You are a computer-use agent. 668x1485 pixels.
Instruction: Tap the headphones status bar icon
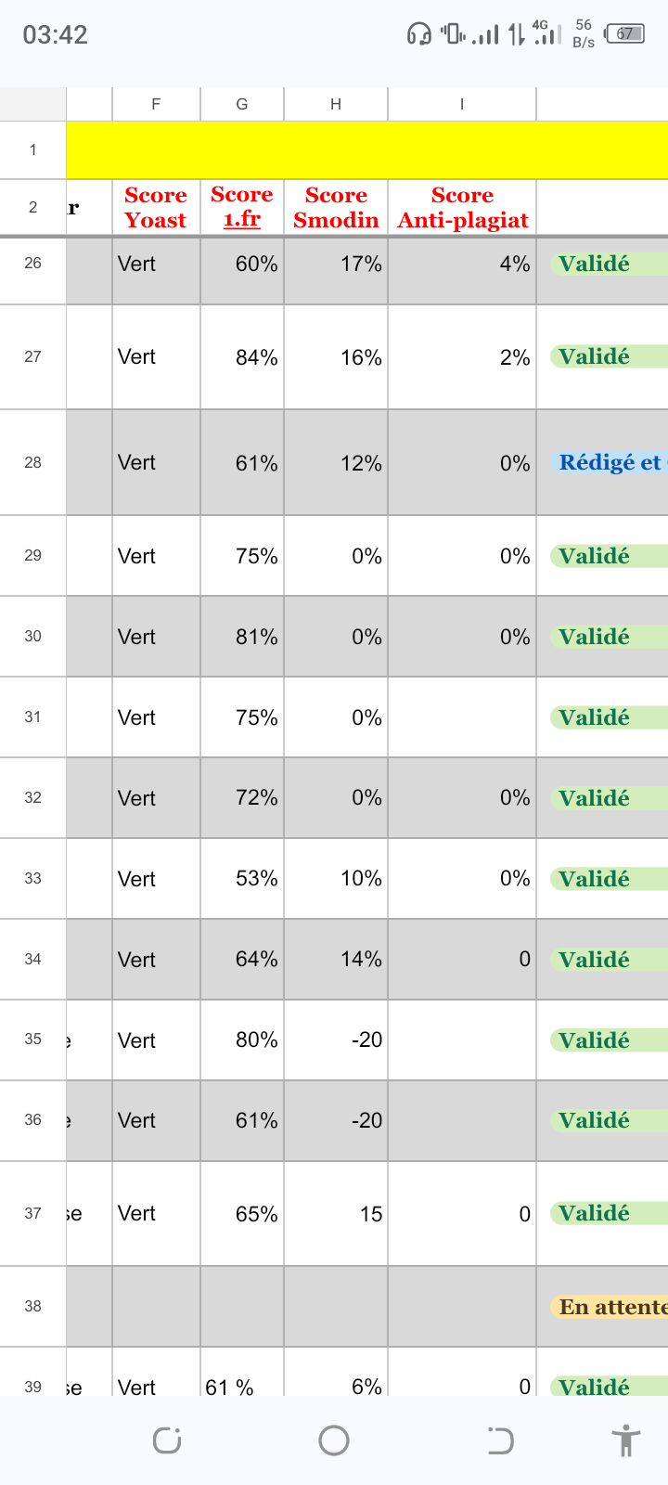(419, 34)
